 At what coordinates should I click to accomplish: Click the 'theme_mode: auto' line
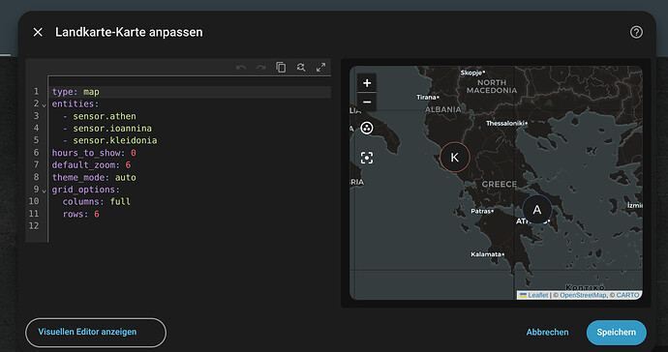[x=189, y=177]
